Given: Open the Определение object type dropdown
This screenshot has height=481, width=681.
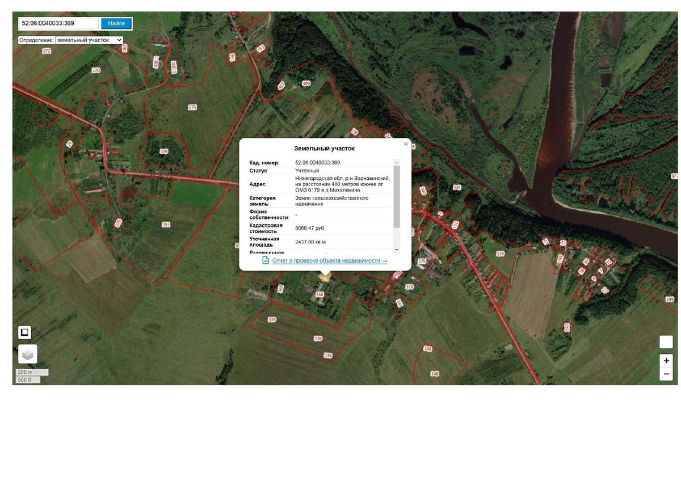Looking at the screenshot, I should pos(89,40).
